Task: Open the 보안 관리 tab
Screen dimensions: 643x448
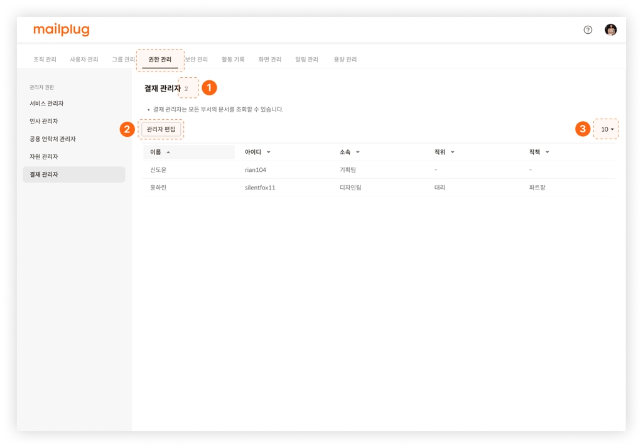Action: tap(197, 60)
